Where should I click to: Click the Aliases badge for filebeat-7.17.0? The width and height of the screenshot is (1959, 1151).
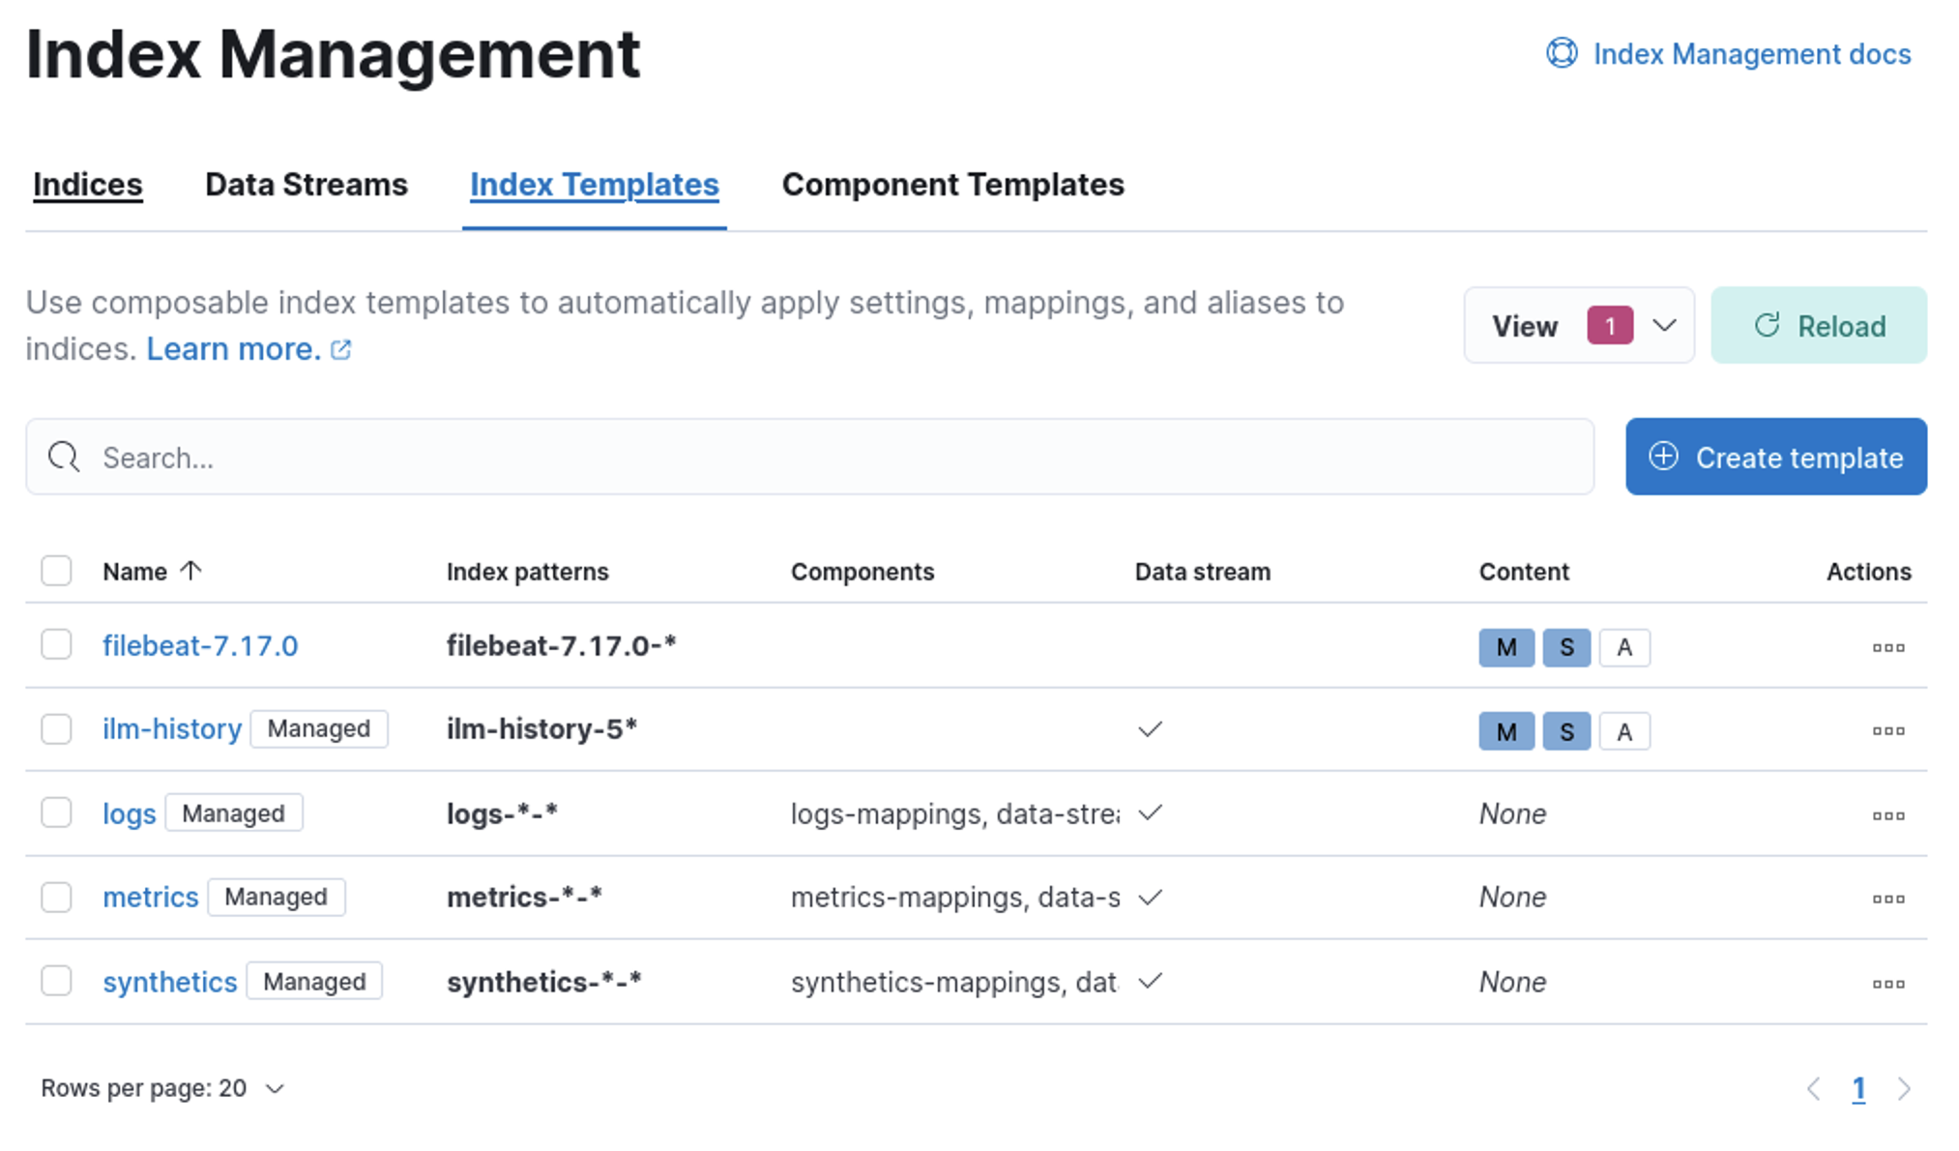[x=1623, y=647]
